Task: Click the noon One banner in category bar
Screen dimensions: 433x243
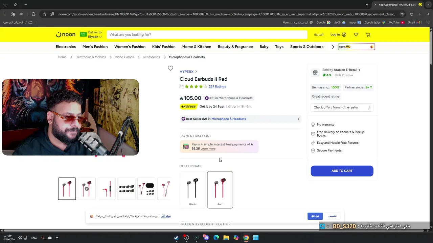Action: click(356, 47)
